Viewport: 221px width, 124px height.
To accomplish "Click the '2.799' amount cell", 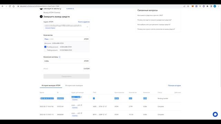I will (x=131, y=106).
